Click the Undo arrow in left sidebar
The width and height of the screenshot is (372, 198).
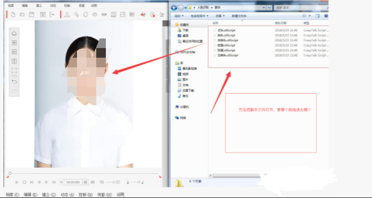click(14, 81)
